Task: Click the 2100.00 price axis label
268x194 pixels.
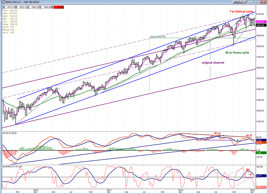Action: point(260,14)
